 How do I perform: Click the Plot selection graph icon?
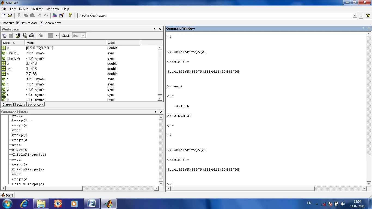[x=51, y=35]
